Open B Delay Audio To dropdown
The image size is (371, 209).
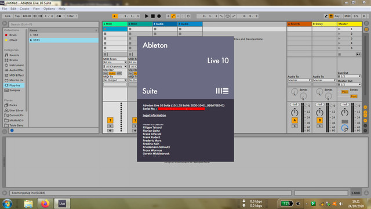[324, 80]
